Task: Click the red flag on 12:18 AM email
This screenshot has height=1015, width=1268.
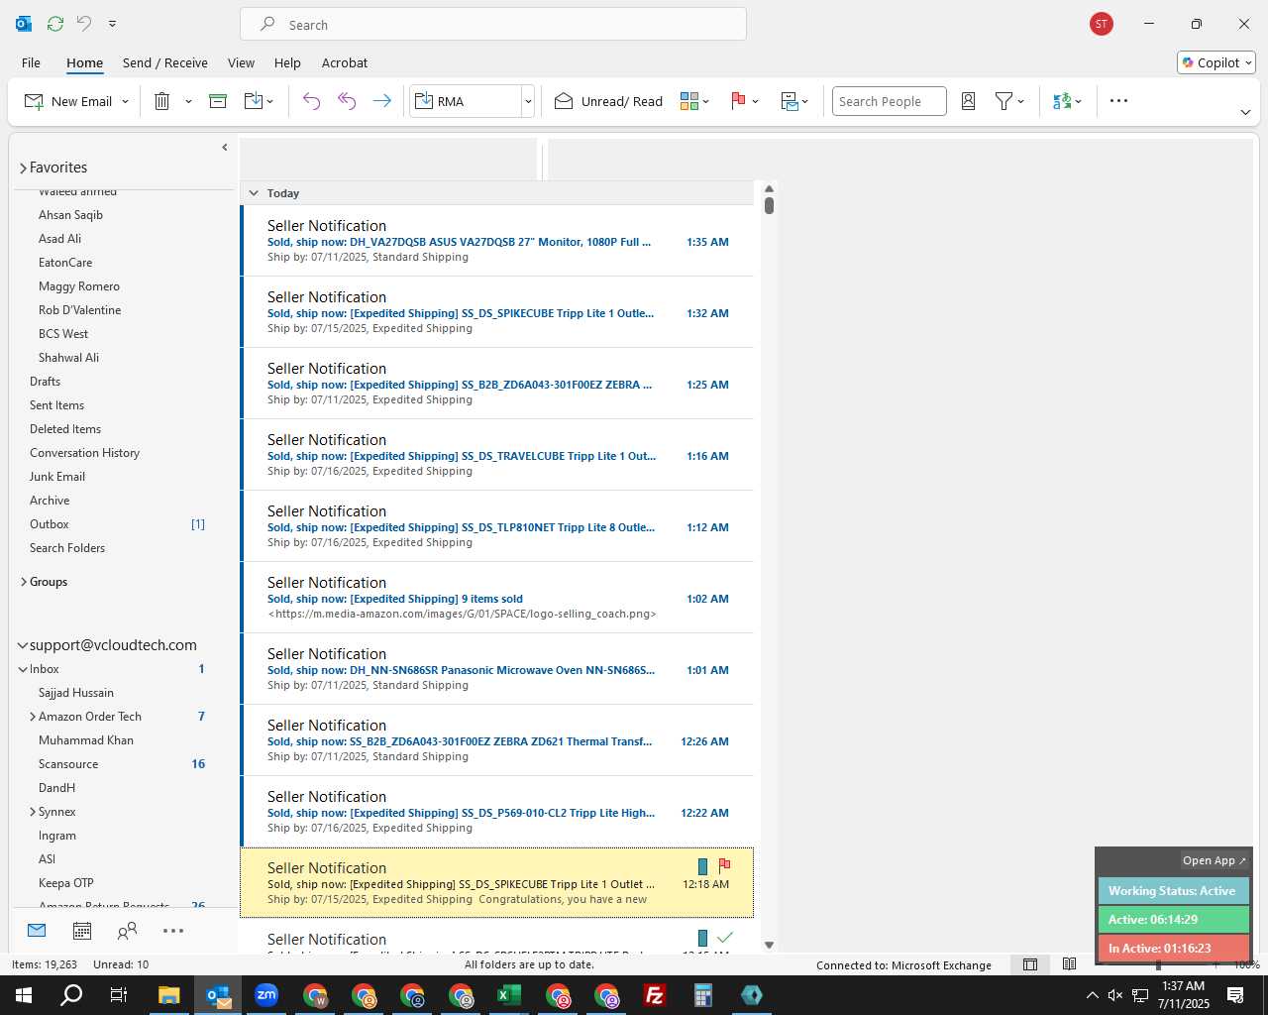Action: point(724,865)
